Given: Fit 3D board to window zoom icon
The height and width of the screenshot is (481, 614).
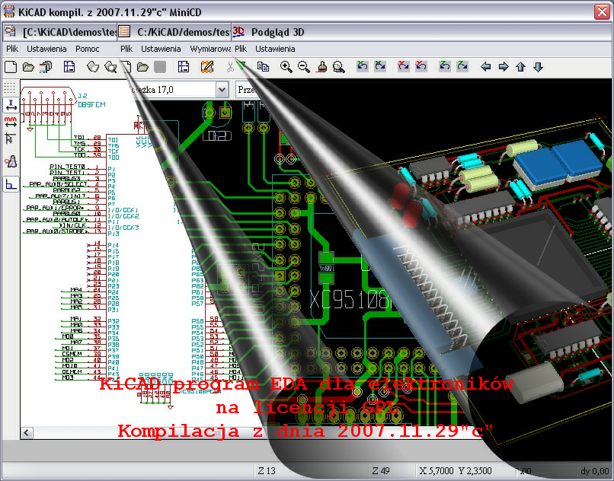Looking at the screenshot, I should (x=339, y=67).
